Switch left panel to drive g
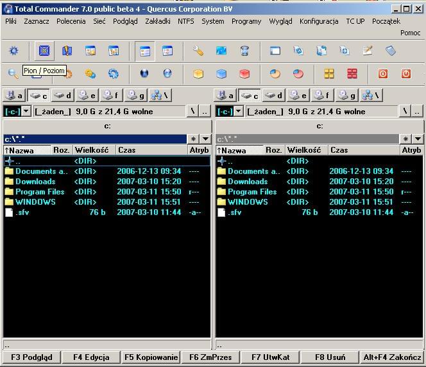 click(135, 96)
